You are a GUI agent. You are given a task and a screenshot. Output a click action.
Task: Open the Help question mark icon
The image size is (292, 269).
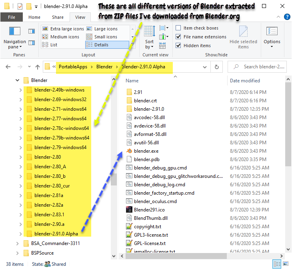pos(287,17)
